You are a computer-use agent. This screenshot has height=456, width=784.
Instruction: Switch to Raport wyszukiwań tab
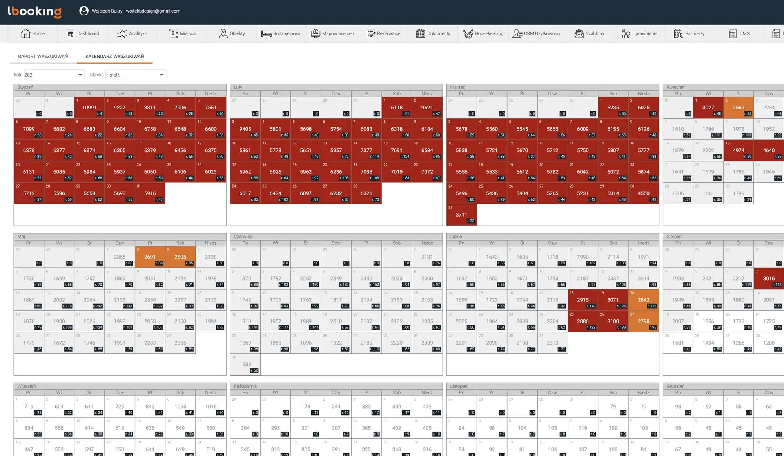(x=43, y=56)
